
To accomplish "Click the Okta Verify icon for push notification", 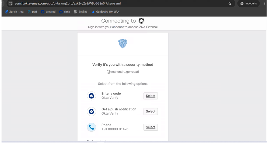I will [92, 112].
